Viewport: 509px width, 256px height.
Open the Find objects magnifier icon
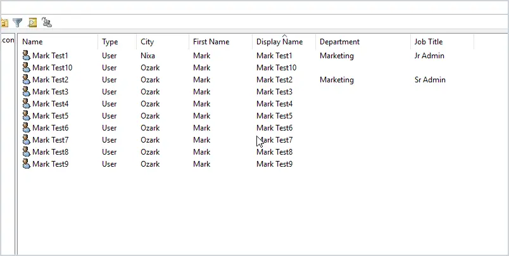32,23
